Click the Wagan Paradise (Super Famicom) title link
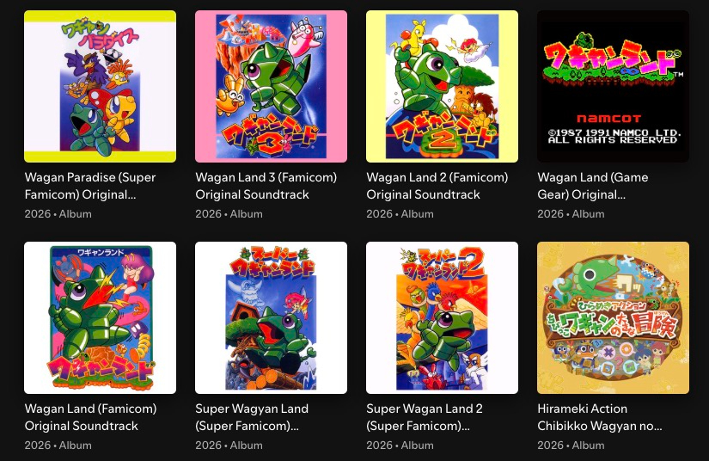This screenshot has height=461, width=709. [x=90, y=186]
